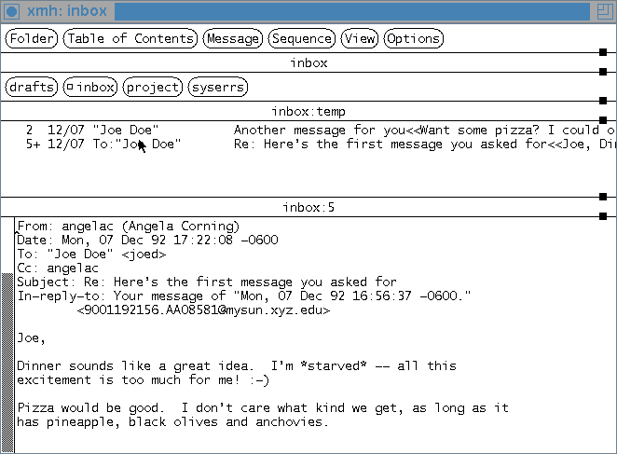The width and height of the screenshot is (617, 454).
Task: Open the Message pull-down menu
Action: pyautogui.click(x=232, y=38)
